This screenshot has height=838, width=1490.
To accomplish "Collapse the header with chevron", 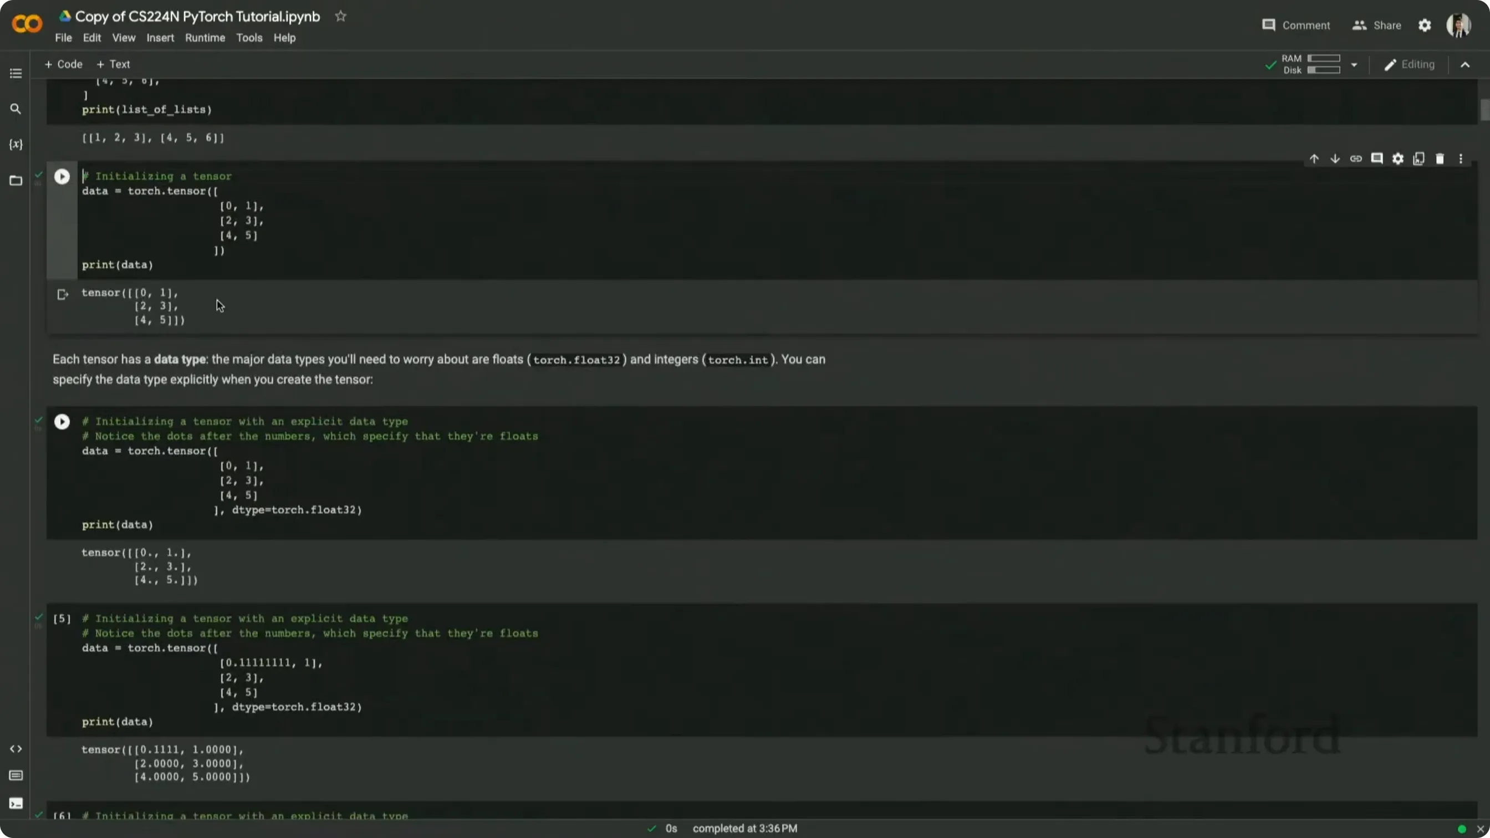I will click(1465, 65).
